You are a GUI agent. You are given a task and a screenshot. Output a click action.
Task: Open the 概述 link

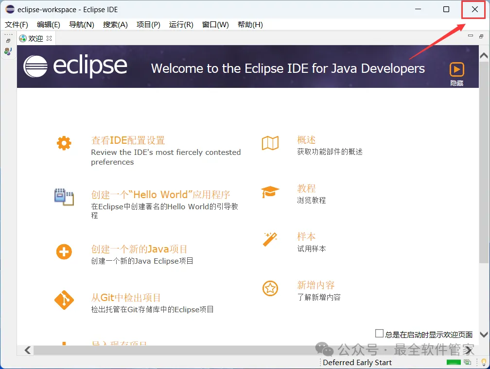[x=306, y=140]
